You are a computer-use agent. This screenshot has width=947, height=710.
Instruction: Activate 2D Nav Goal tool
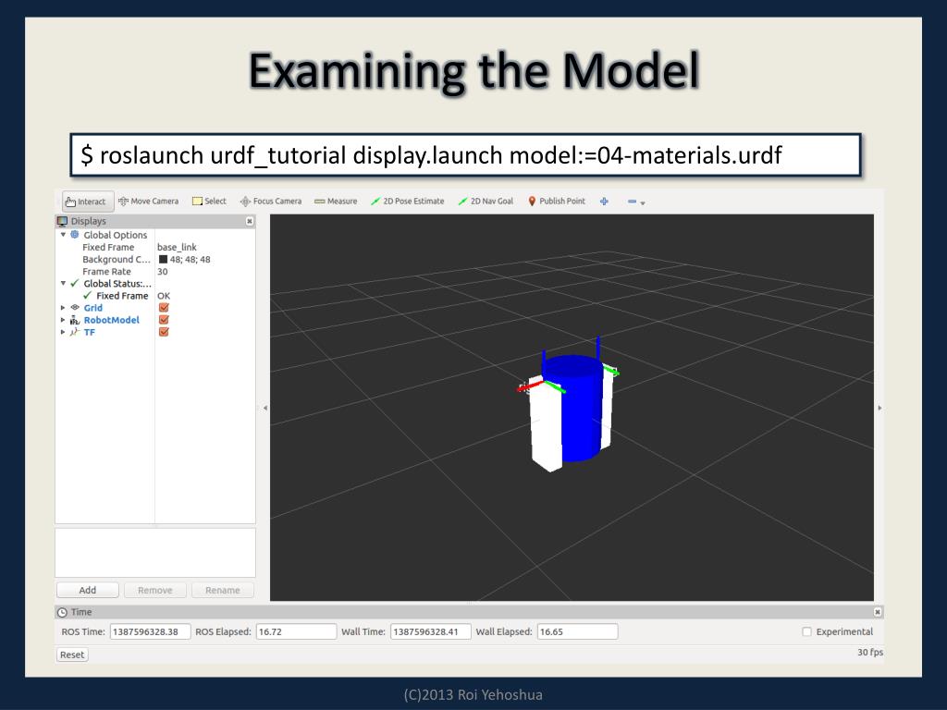pyautogui.click(x=486, y=201)
